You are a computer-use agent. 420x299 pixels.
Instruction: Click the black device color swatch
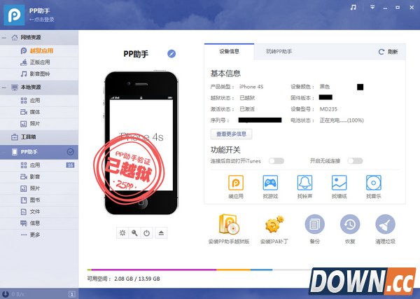point(360,87)
